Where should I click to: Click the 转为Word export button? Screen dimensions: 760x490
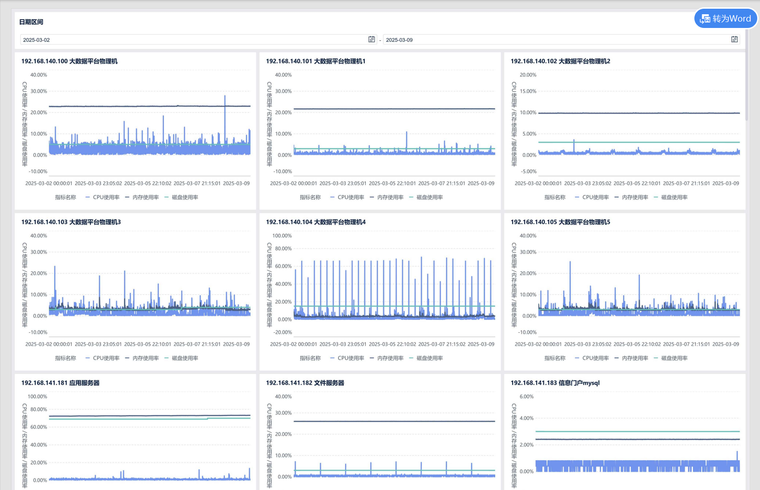[x=726, y=19]
